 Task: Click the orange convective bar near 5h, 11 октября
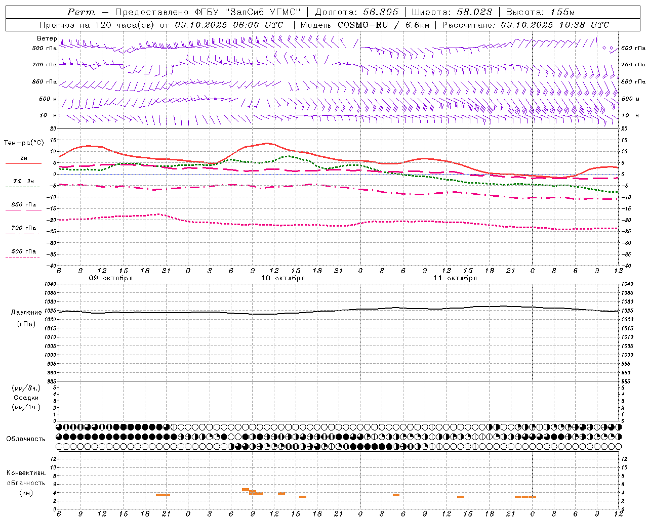[x=396, y=495]
